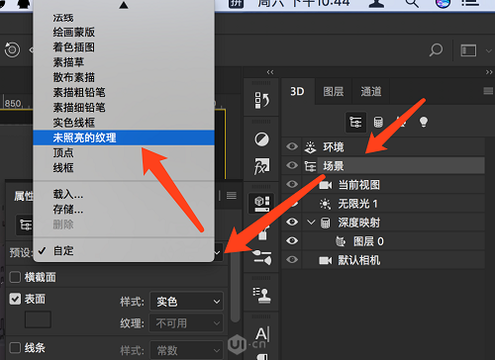Filter 3D panel by lights bulb
This screenshot has height=360, width=495.
(424, 122)
